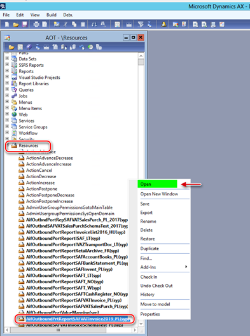Click the New document icon in main toolbar
250x336 pixels.
coord(7,24)
